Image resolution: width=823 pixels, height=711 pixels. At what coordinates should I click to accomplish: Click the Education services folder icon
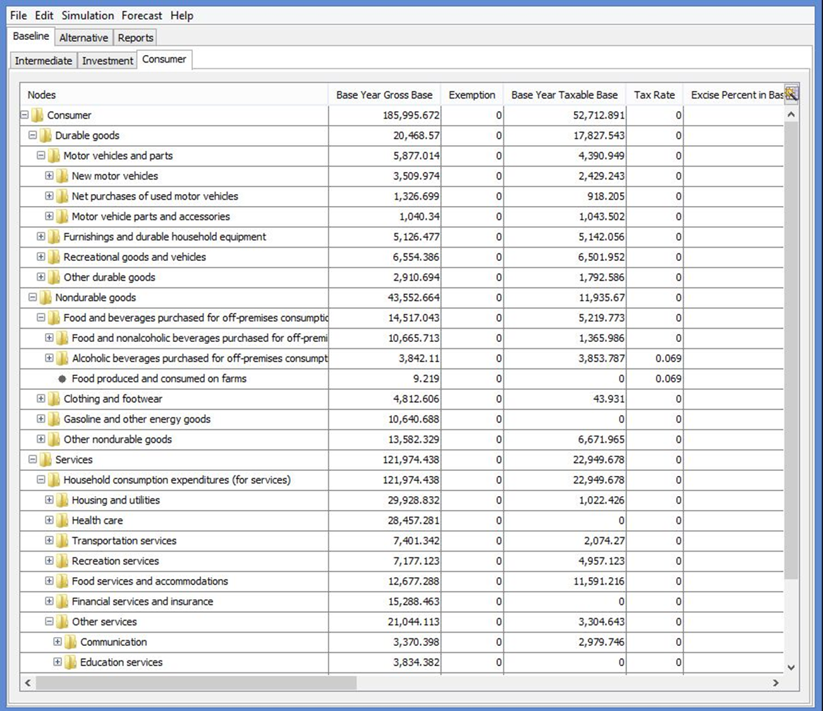[70, 662]
